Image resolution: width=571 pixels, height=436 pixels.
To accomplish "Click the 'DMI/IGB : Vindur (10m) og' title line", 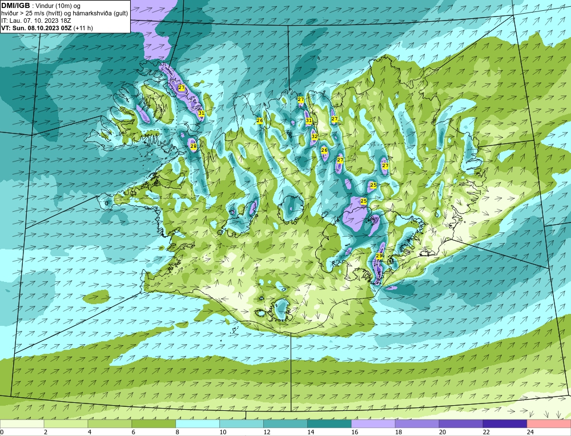I will 41,6.
